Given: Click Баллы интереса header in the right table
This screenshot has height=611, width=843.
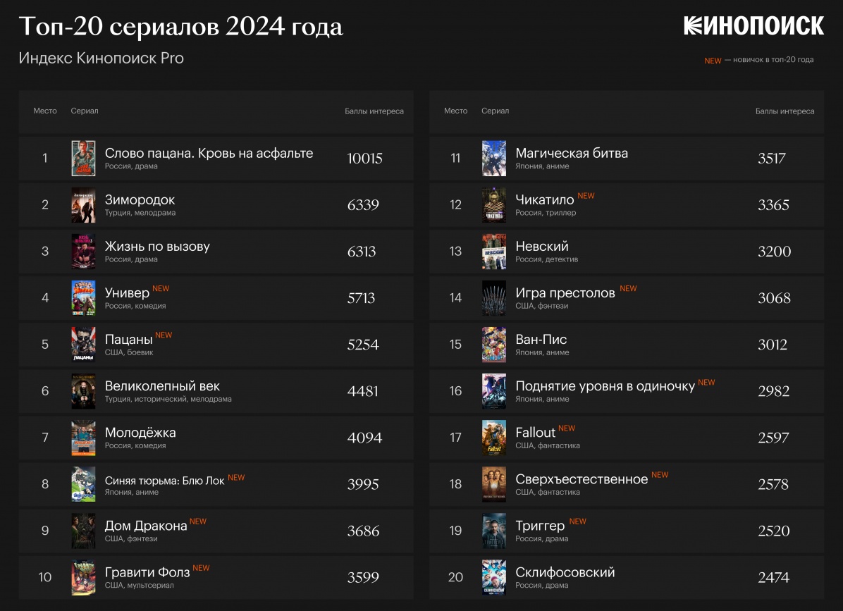Looking at the screenshot, I should pyautogui.click(x=785, y=111).
